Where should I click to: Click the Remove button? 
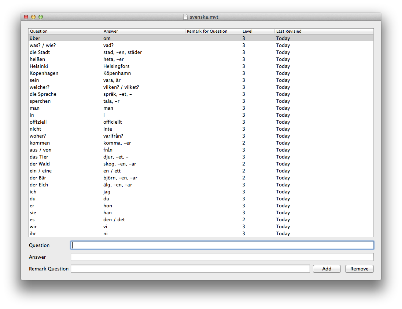(359, 269)
